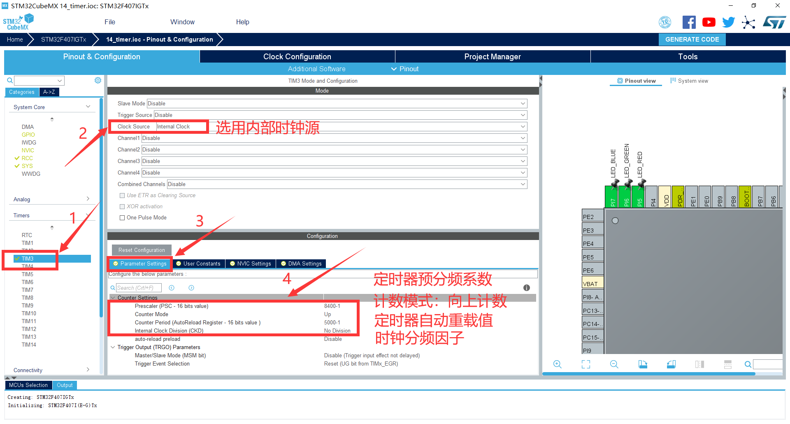Screen dimensions: 790x424
Task: Select TIM5 in the Timers list
Action: [x=28, y=275]
